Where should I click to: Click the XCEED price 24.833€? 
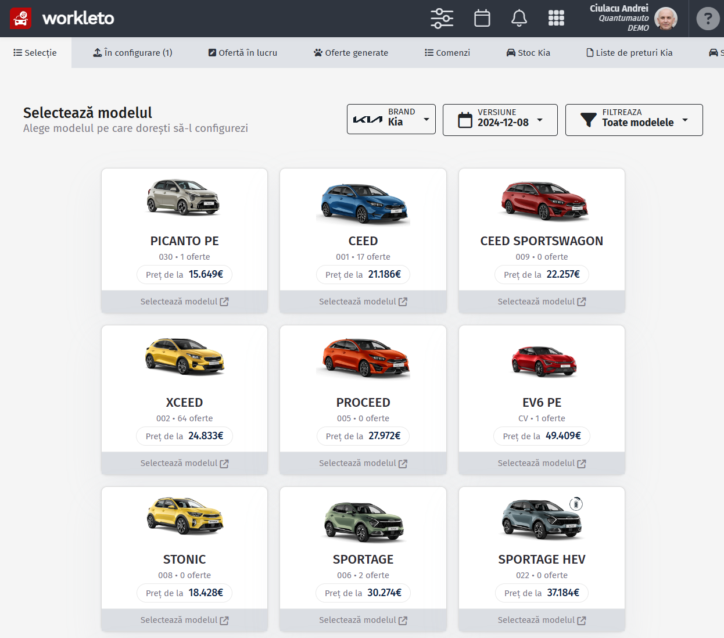point(206,436)
